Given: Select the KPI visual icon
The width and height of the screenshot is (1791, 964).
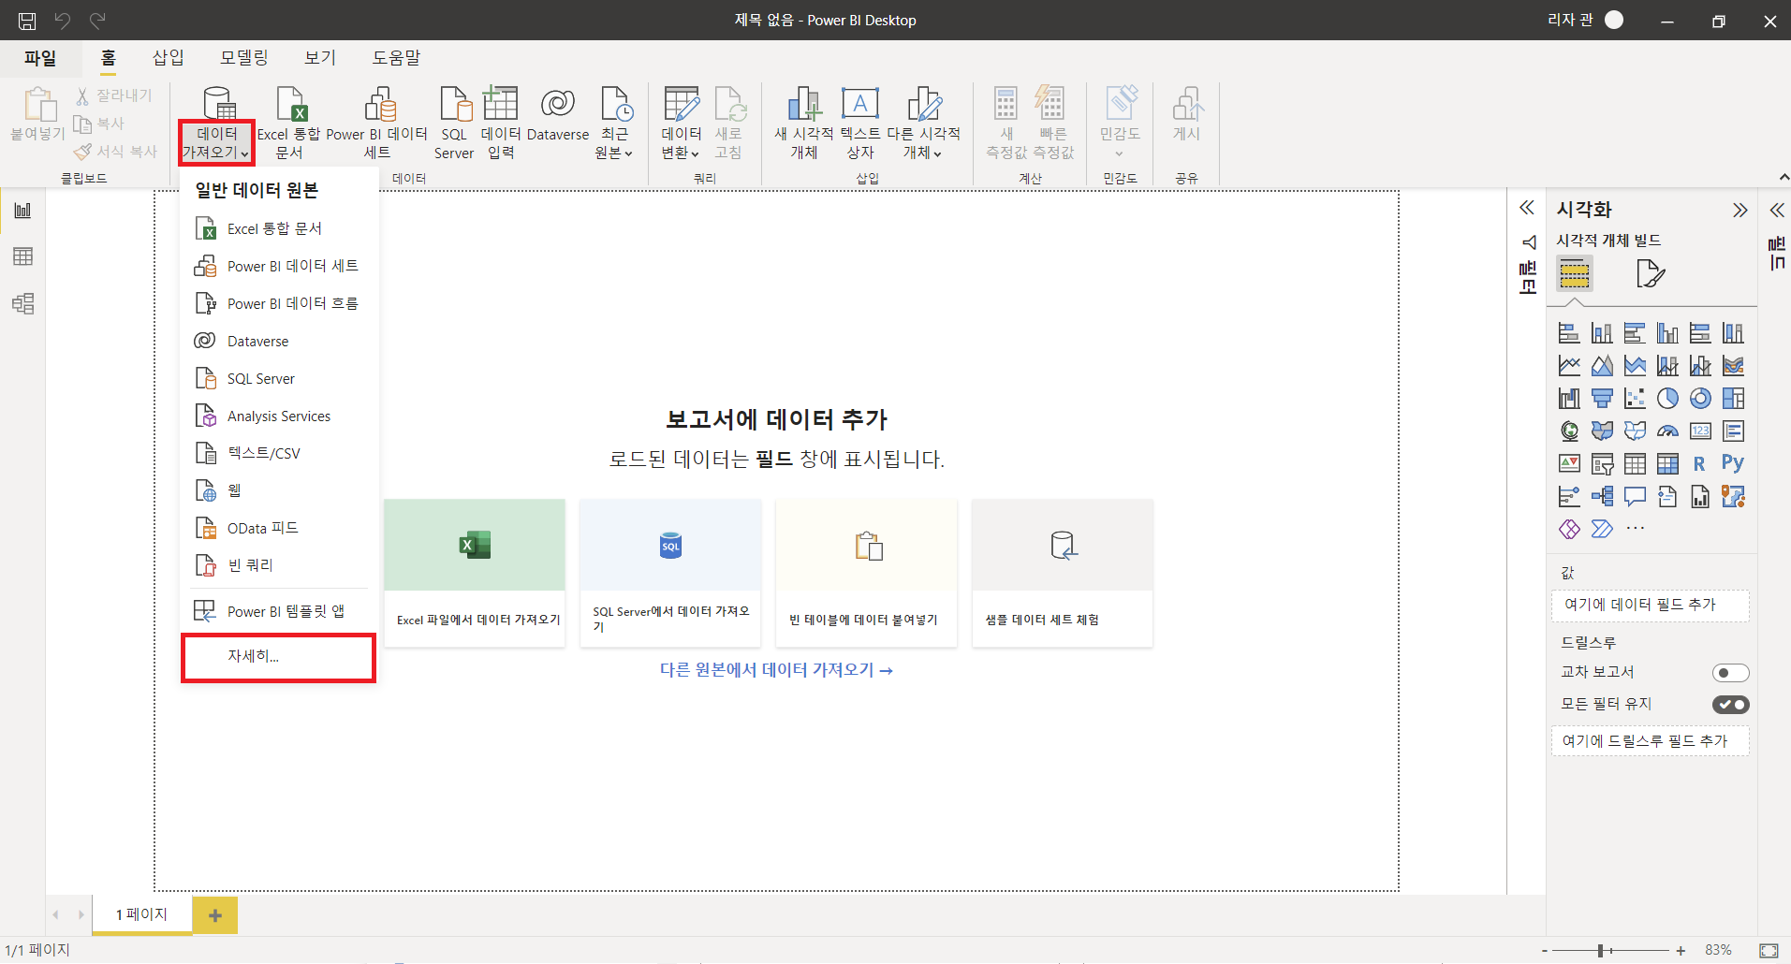Looking at the screenshot, I should (1569, 463).
